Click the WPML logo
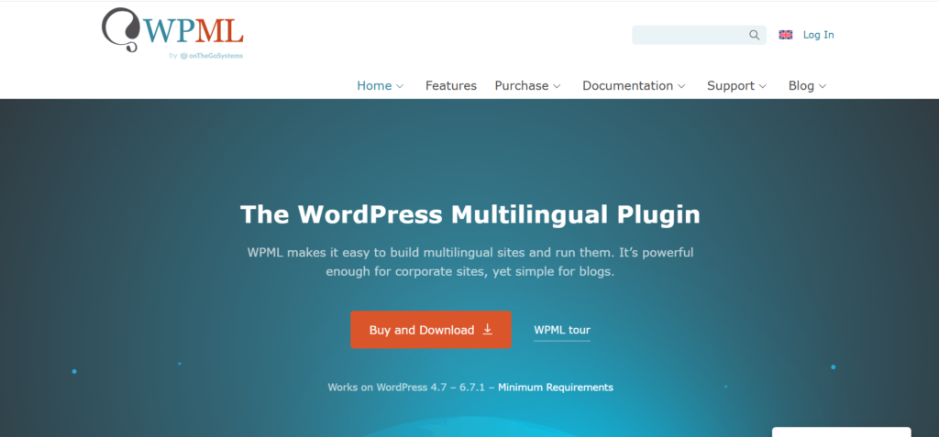 pyautogui.click(x=172, y=30)
